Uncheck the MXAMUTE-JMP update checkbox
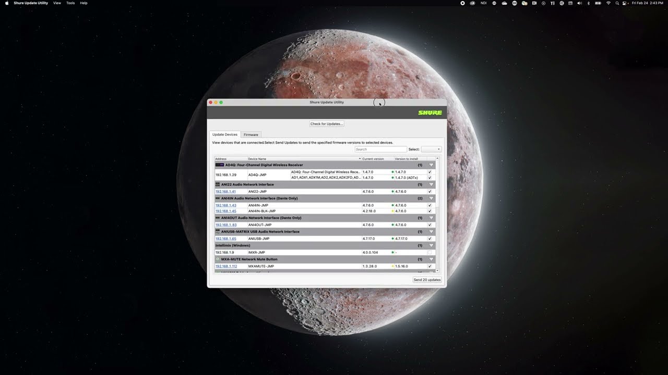Image resolution: width=668 pixels, height=375 pixels. click(430, 266)
